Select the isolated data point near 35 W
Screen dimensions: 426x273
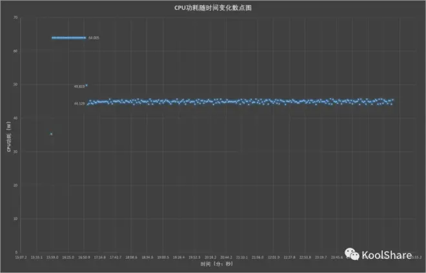click(52, 134)
